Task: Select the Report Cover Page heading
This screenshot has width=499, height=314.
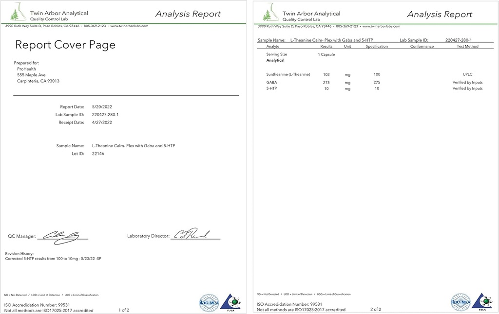Action: click(65, 45)
